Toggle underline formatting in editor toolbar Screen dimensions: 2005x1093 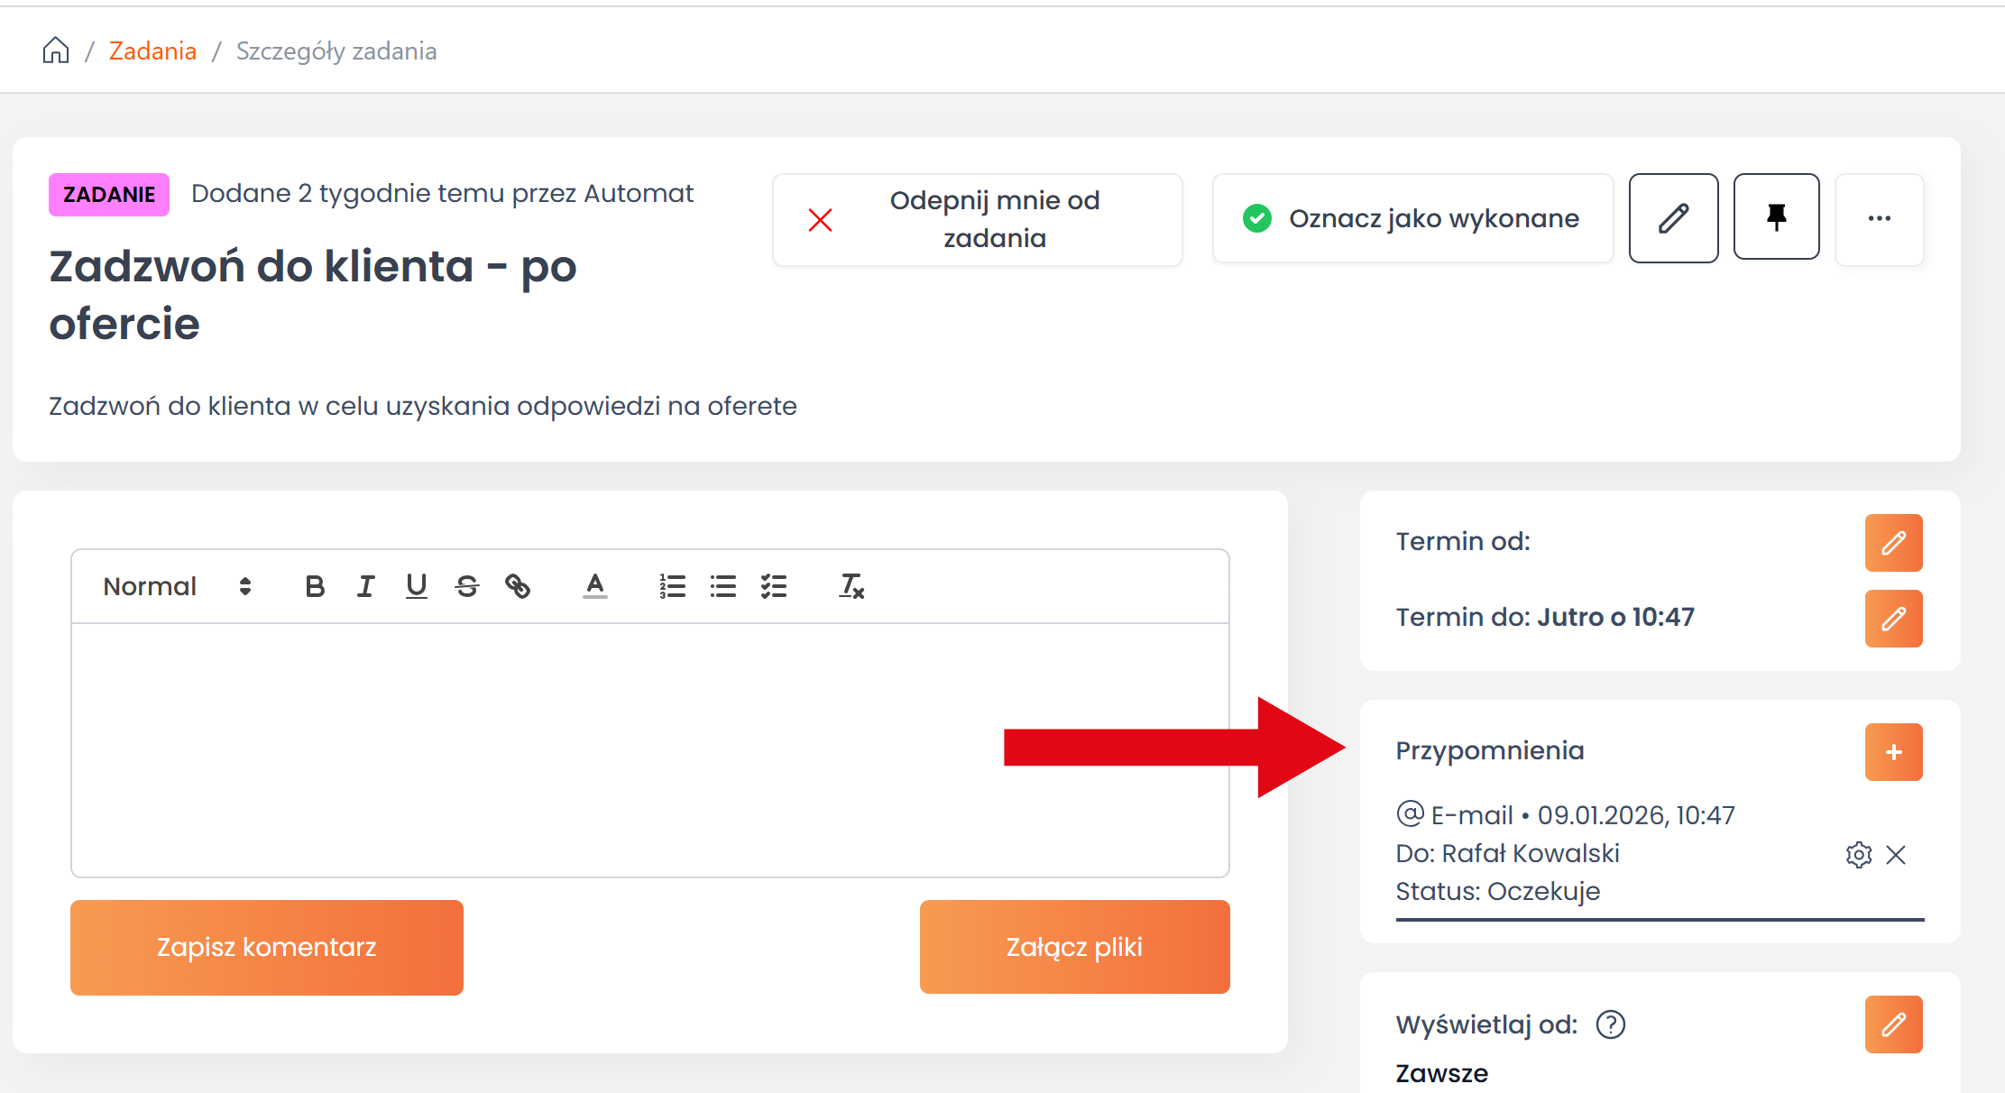pos(416,587)
